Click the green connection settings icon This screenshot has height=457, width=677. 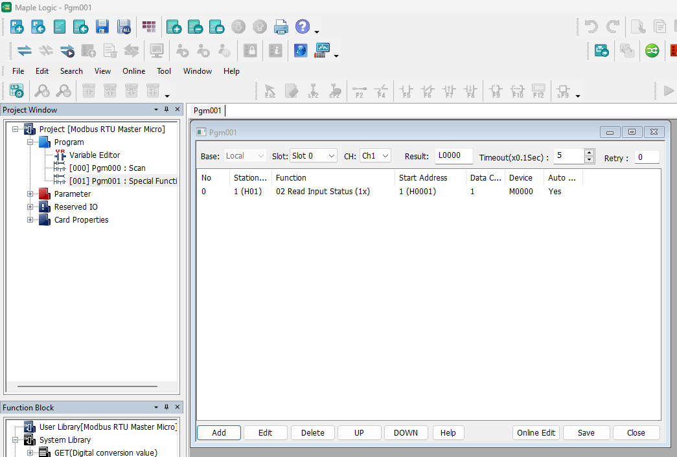click(x=651, y=50)
